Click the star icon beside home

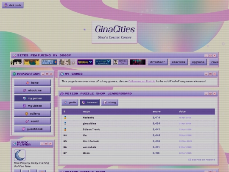coord(28,83)
